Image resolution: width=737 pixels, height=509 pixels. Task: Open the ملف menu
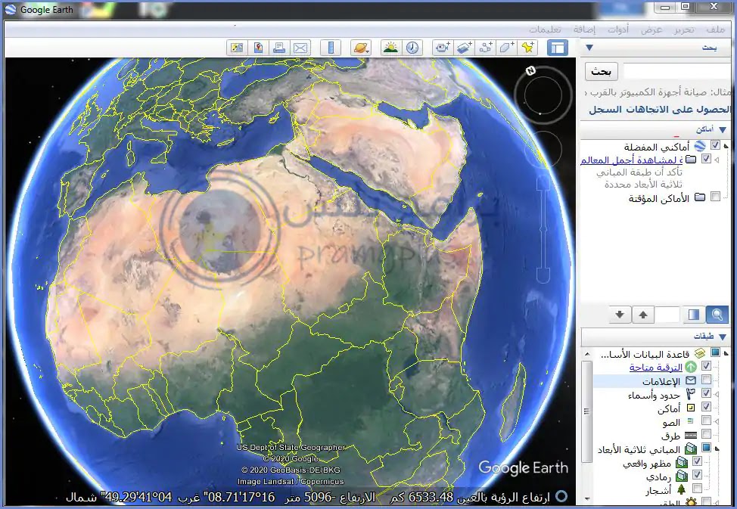click(715, 29)
